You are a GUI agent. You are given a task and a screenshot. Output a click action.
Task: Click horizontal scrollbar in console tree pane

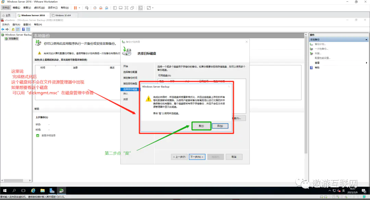pos(13,181)
